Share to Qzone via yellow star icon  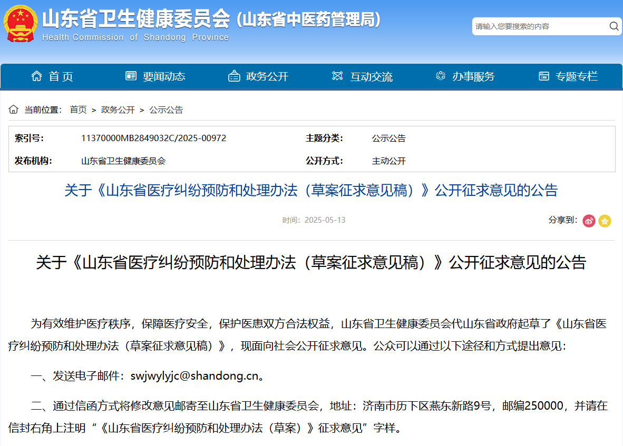(x=605, y=221)
